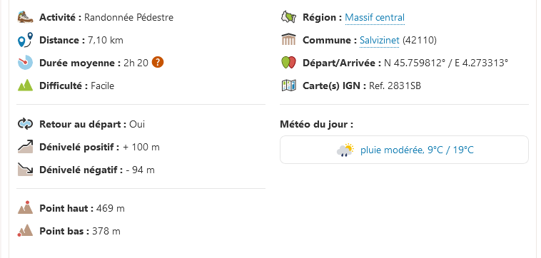Click the IGN map reference 2831SB
Screen dimensions: 541x258
395,86
